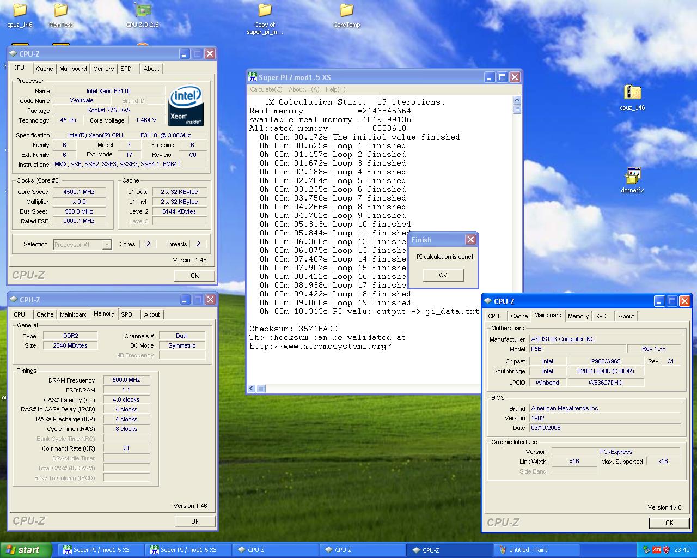Image resolution: width=697 pixels, height=558 pixels.
Task: Activate the third CPU-Z taskbar button
Action: (450, 550)
